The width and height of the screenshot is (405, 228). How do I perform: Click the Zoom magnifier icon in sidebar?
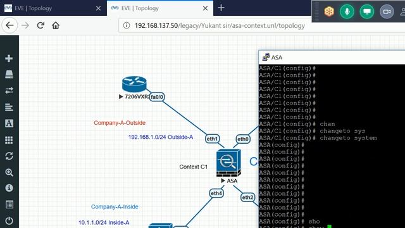point(9,172)
